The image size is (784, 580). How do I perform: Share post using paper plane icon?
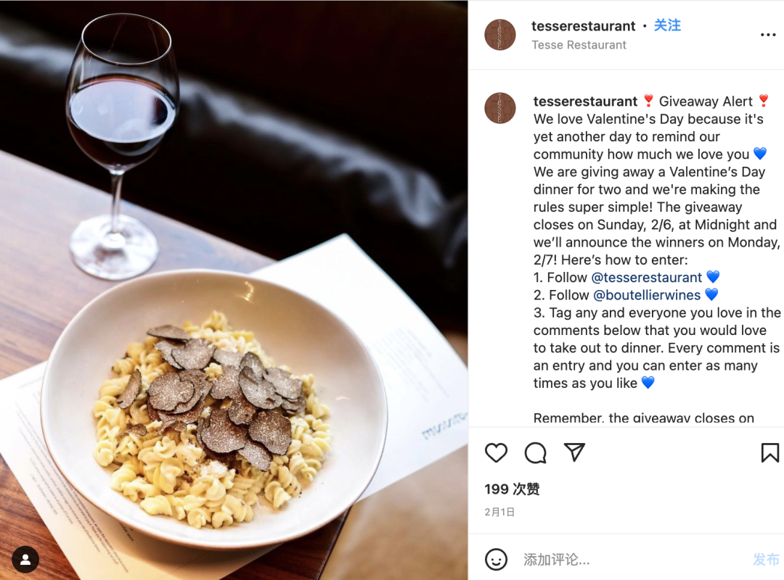574,452
